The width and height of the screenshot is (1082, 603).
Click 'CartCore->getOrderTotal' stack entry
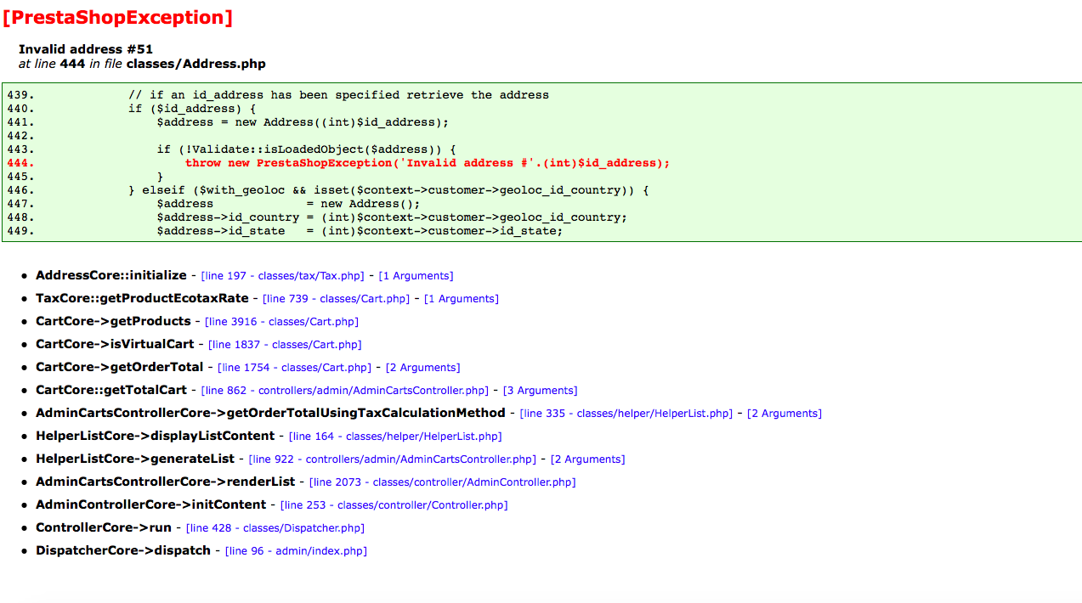tap(120, 367)
